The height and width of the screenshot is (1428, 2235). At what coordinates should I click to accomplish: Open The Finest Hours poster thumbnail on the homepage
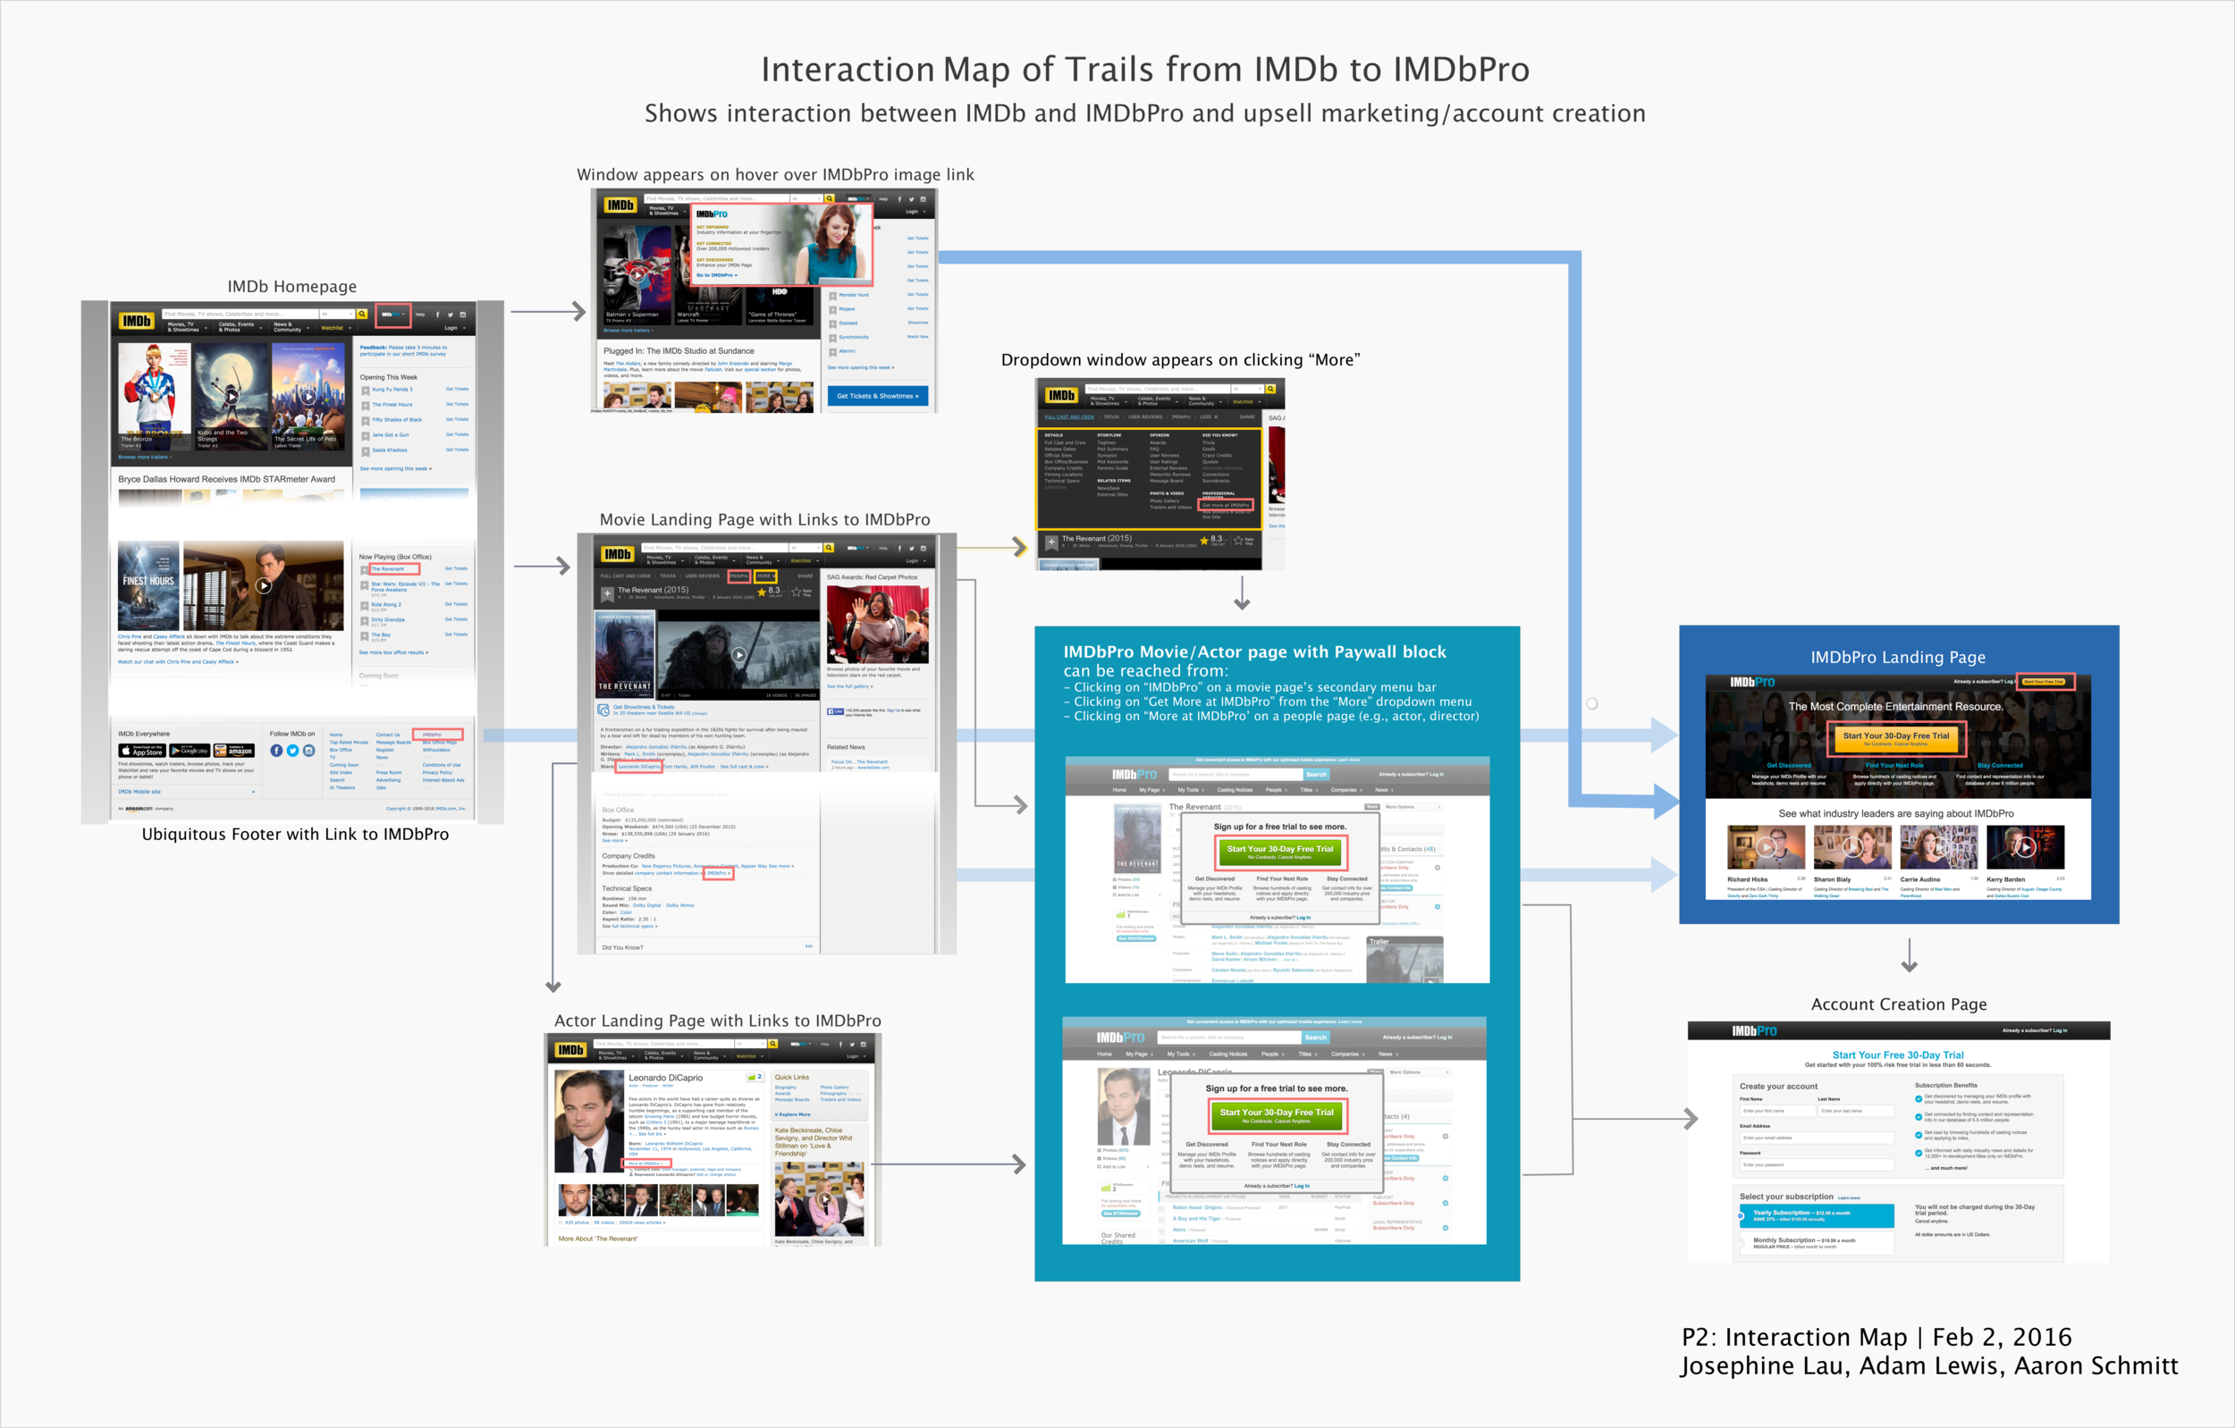point(148,585)
